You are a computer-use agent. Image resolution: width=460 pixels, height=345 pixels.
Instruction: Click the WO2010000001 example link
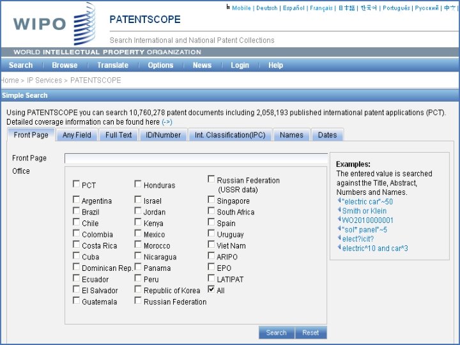tap(367, 220)
